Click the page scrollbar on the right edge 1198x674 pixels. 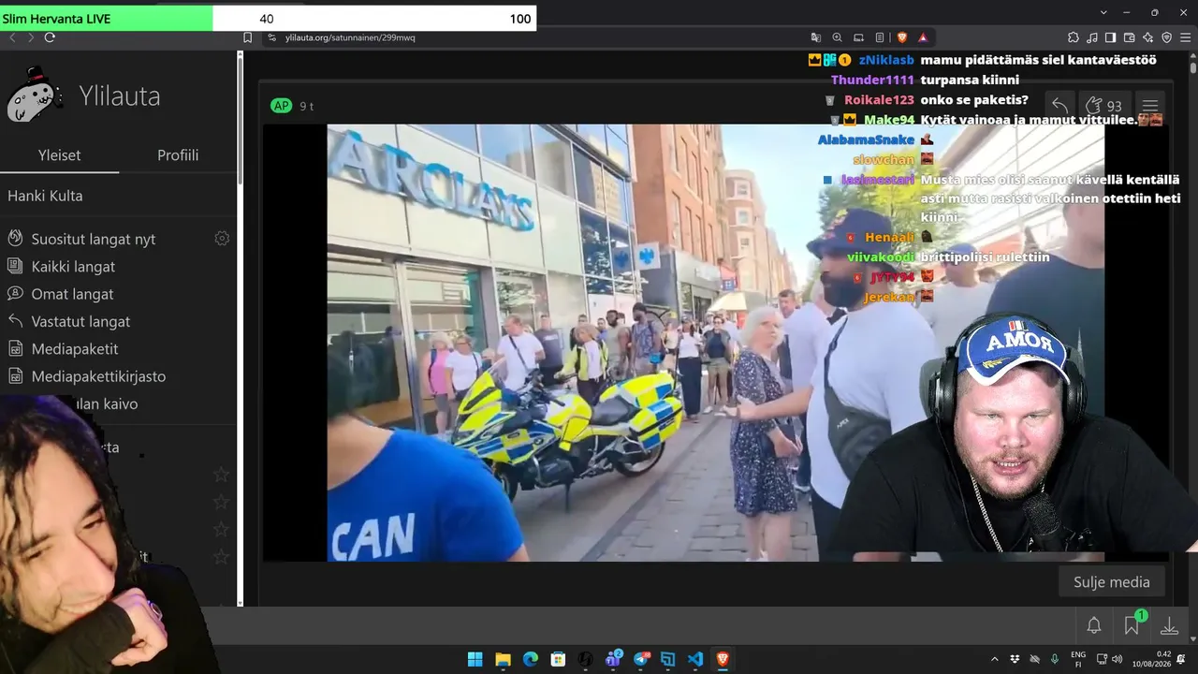coord(1192,67)
